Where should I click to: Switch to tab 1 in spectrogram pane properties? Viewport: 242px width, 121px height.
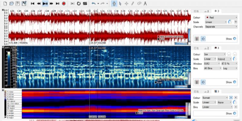pos(196,48)
